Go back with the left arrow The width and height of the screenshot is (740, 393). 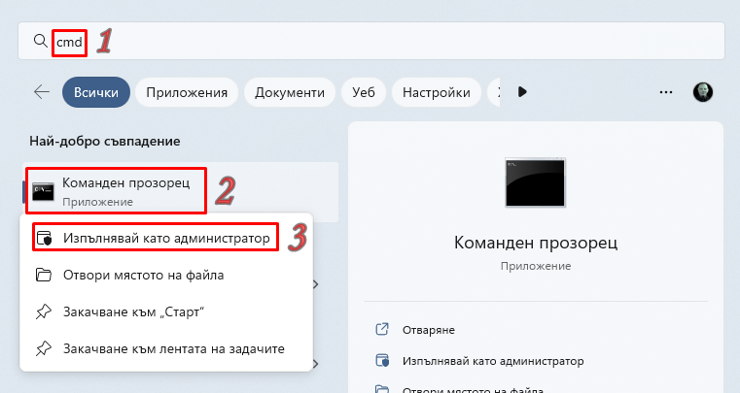42,91
